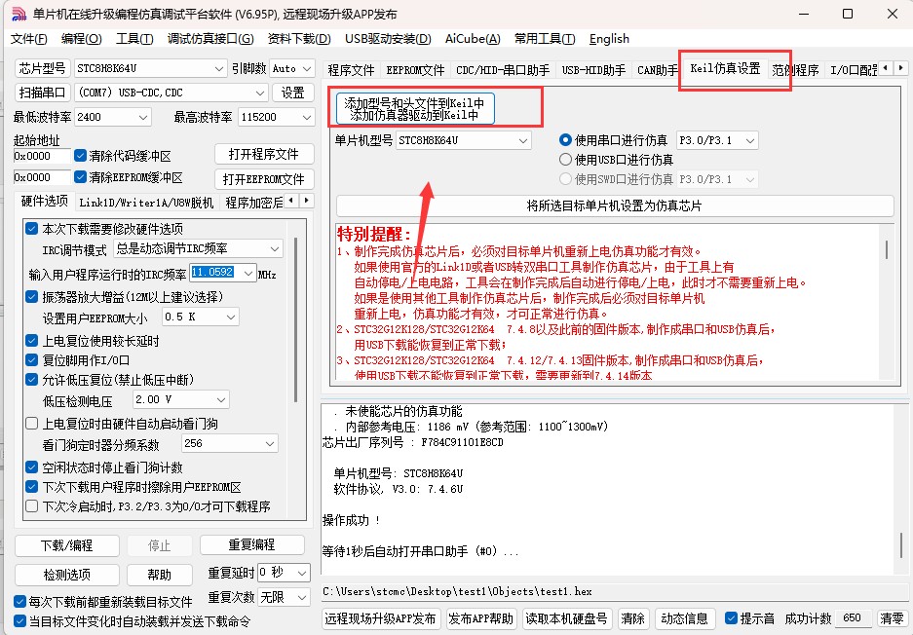This screenshot has width=913, height=635.
Task: Switch to Link1D/Writer1A/U8W脱机 tab
Action: pyautogui.click(x=146, y=203)
